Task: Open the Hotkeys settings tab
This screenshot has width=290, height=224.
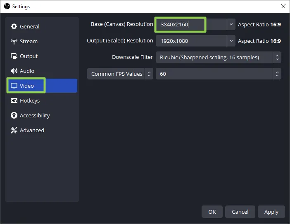Action: (x=30, y=100)
